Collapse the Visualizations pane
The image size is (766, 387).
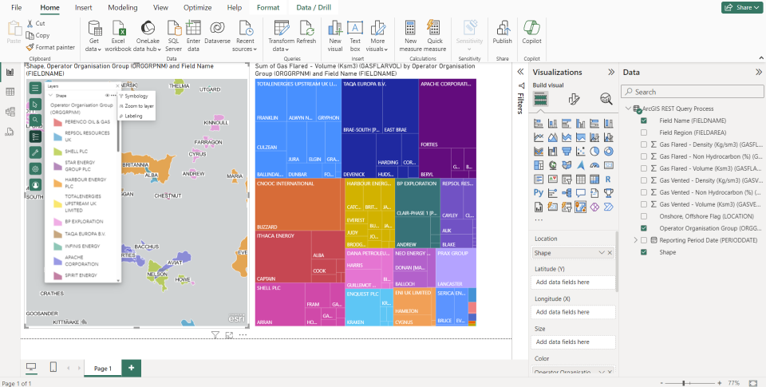tap(611, 72)
